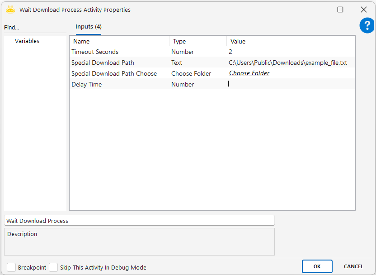
Task: Enable the Breakpoint checkbox
Action: pos(11,267)
